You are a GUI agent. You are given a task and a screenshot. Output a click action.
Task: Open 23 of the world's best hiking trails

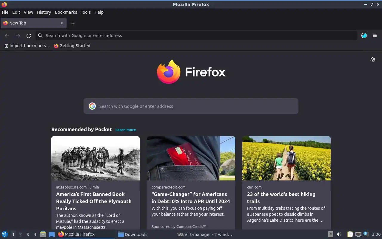[281, 198]
